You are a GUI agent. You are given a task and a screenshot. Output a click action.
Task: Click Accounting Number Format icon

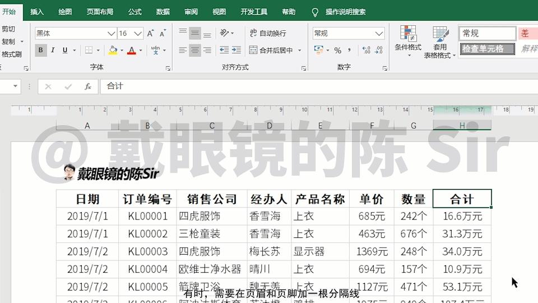[318, 50]
